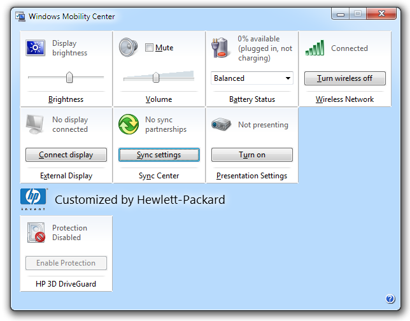Click the Battery Status label
The width and height of the screenshot is (410, 321).
tap(252, 99)
